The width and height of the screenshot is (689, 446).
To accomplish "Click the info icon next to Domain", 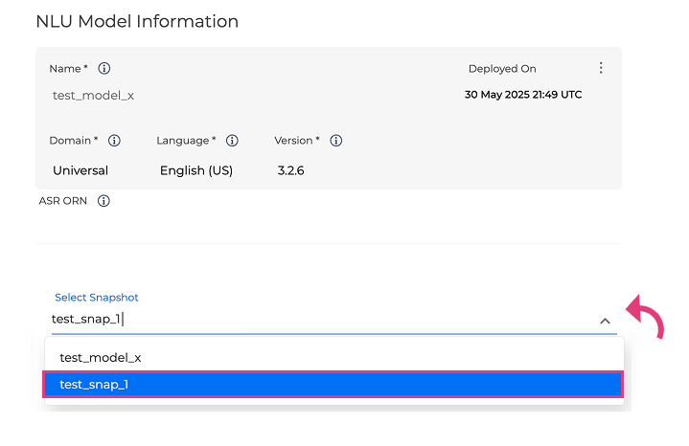I will (114, 141).
